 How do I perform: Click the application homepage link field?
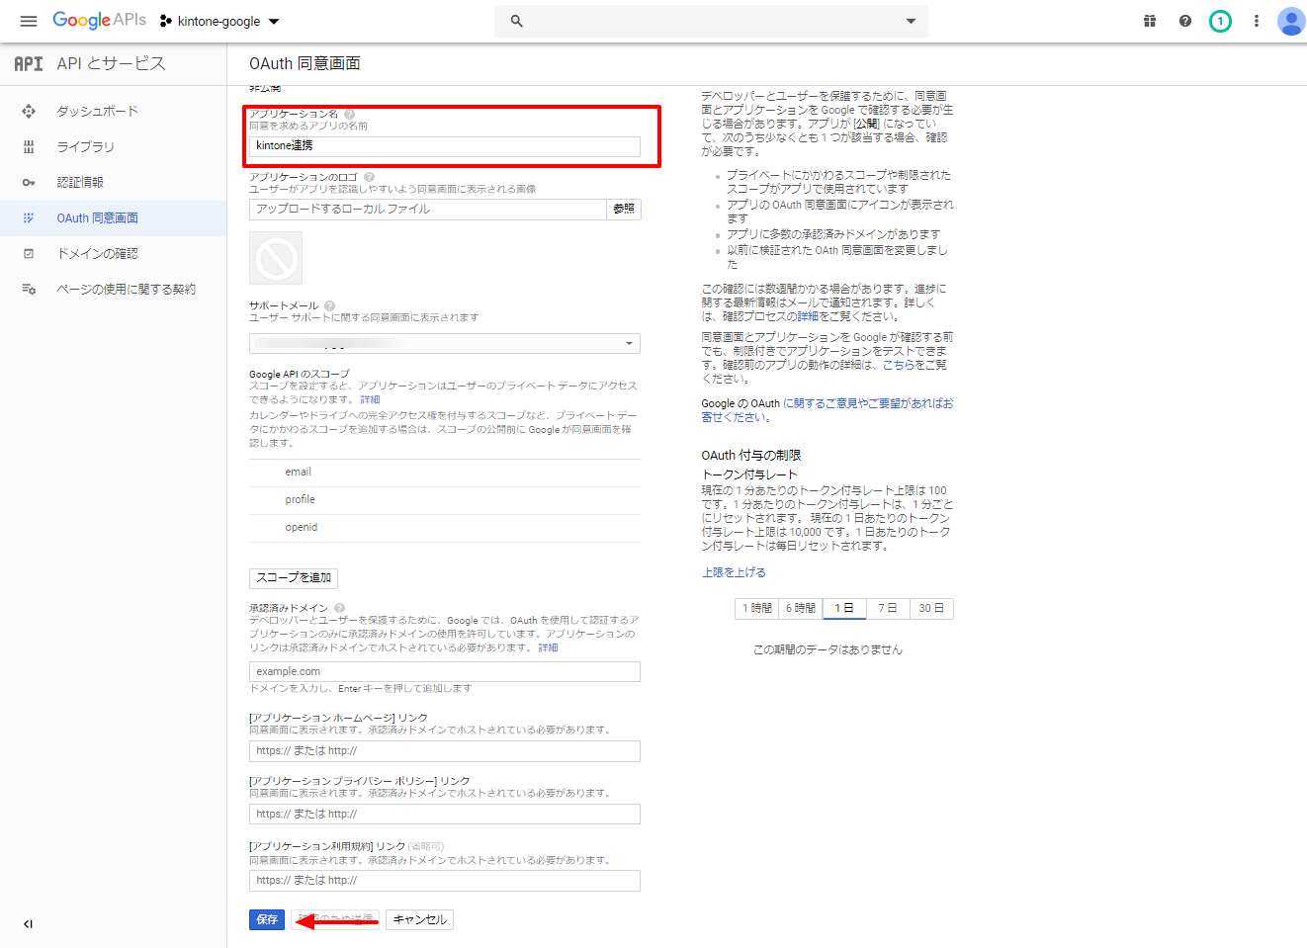[445, 751]
